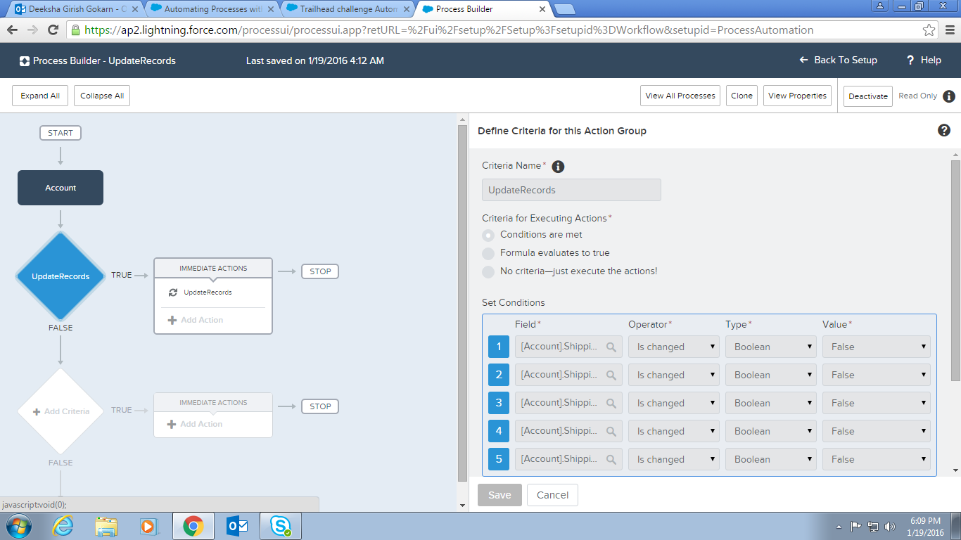Reload the page with browser refresh icon
The image size is (961, 540).
click(x=53, y=30)
